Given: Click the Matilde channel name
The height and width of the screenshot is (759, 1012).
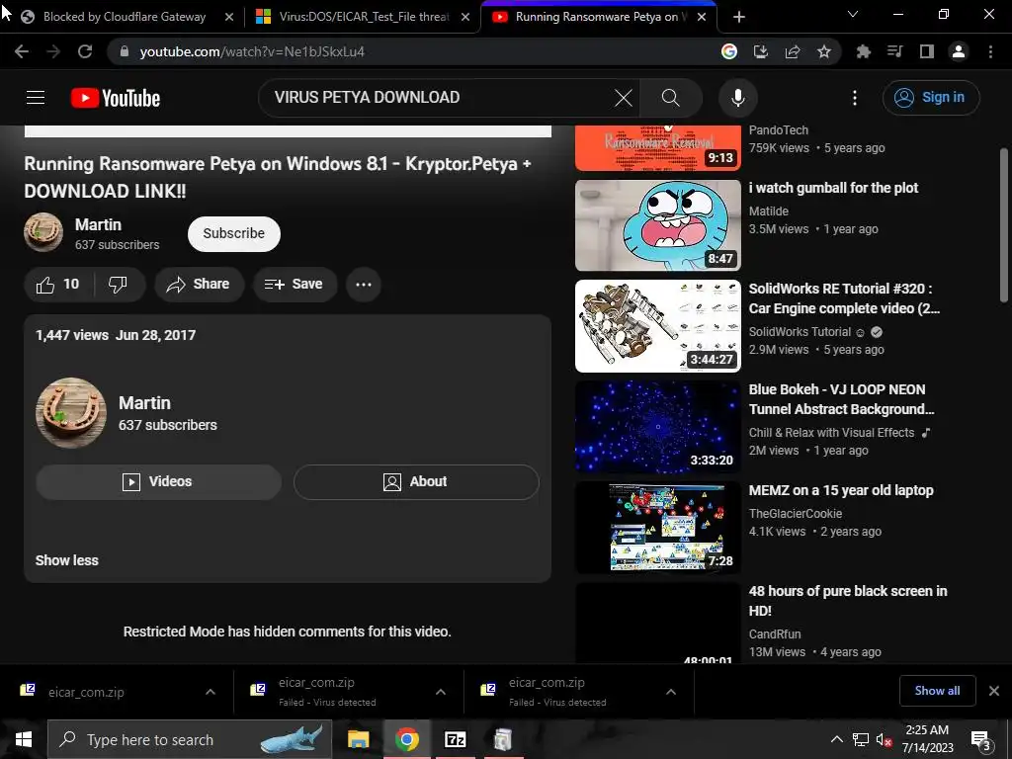Looking at the screenshot, I should click(x=769, y=211).
